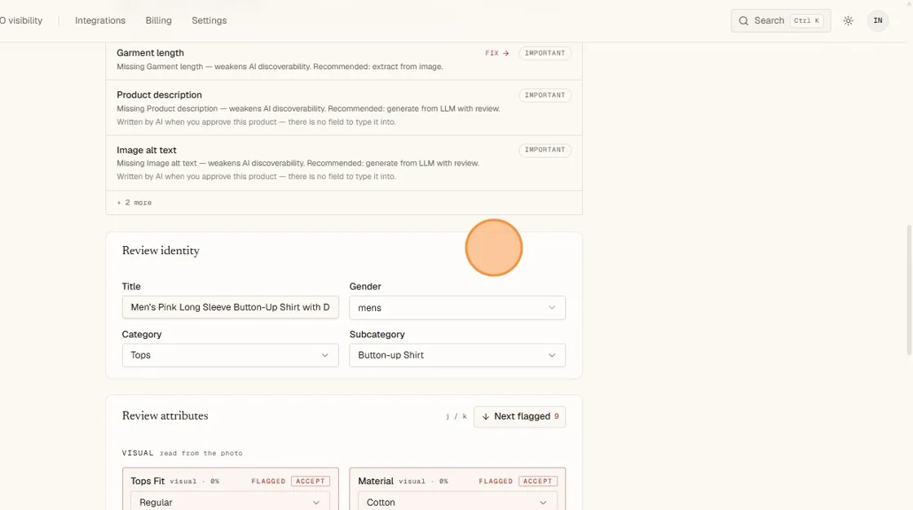Open the Integrations tab
The height and width of the screenshot is (510, 913).
coord(100,20)
